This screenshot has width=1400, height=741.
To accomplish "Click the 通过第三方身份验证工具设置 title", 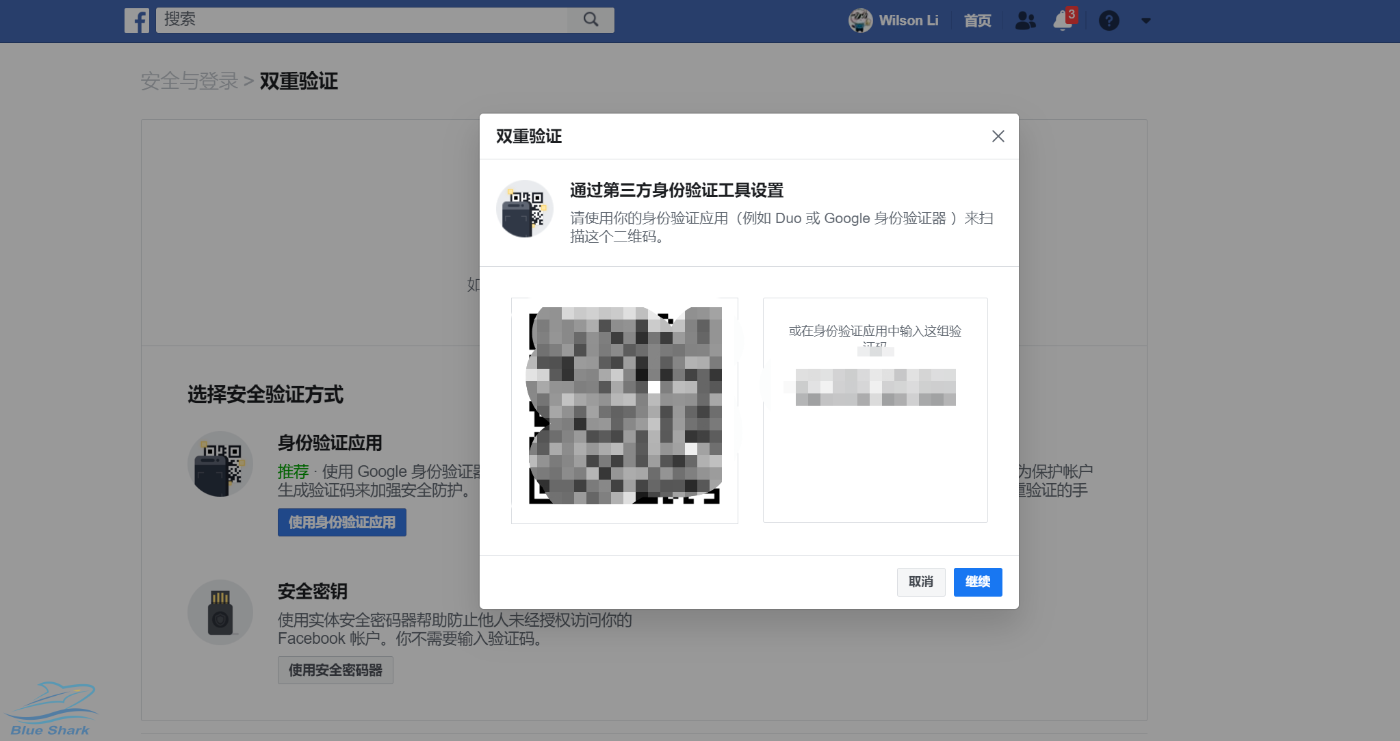I will pos(677,190).
